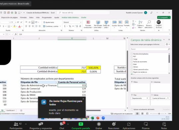The width and height of the screenshot is (179, 130).
Task: Open Zoom Preguntas y respuestas
Action: (x=41, y=126)
